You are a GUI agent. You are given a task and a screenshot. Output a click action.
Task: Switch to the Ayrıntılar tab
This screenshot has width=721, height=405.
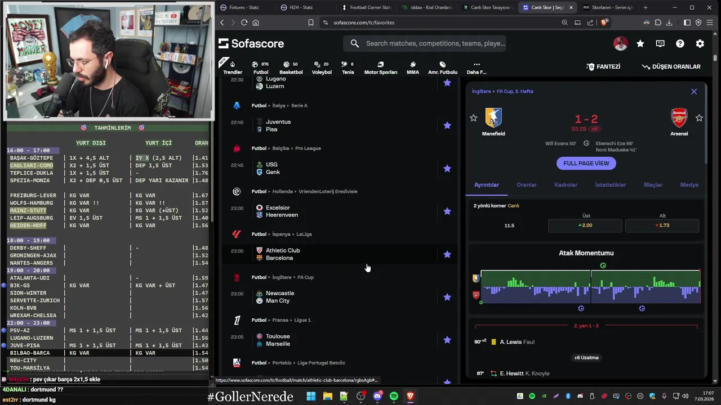[487, 184]
